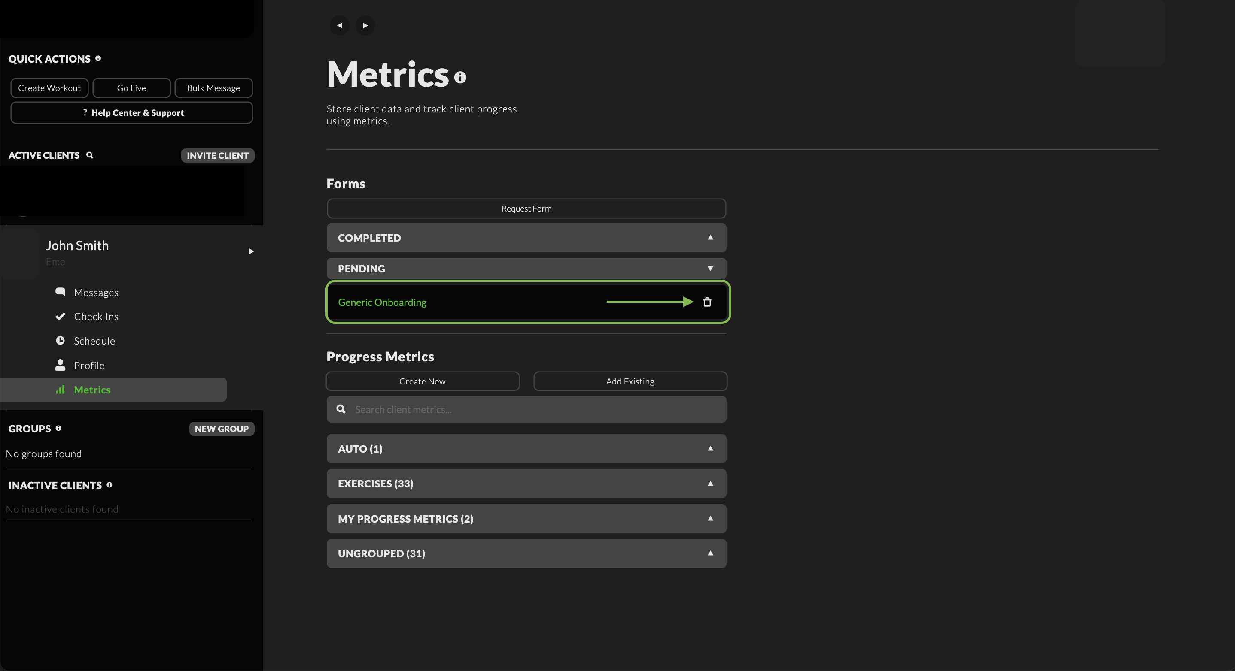This screenshot has width=1235, height=671.
Task: Click the forward navigation arrow
Action: (x=365, y=25)
